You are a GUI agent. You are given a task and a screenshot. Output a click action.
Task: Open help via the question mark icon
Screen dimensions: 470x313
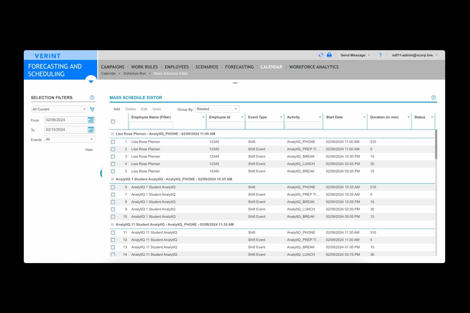pos(381,55)
